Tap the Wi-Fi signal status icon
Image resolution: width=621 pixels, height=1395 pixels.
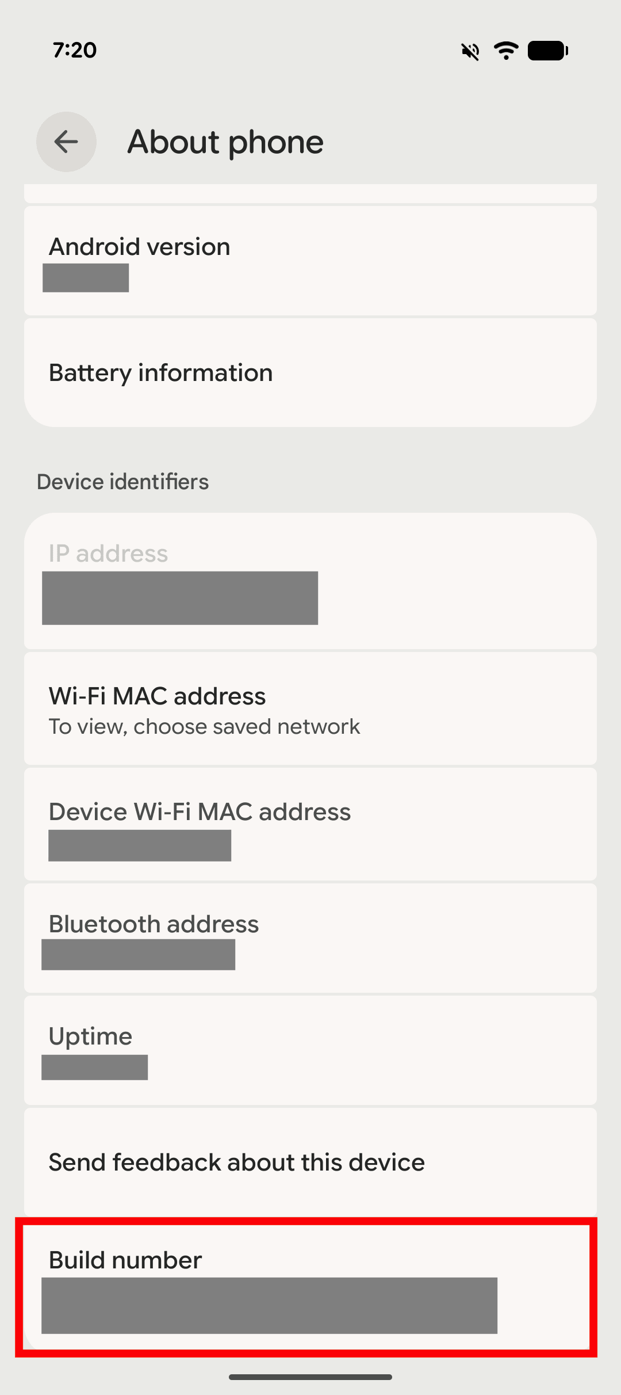(x=506, y=51)
